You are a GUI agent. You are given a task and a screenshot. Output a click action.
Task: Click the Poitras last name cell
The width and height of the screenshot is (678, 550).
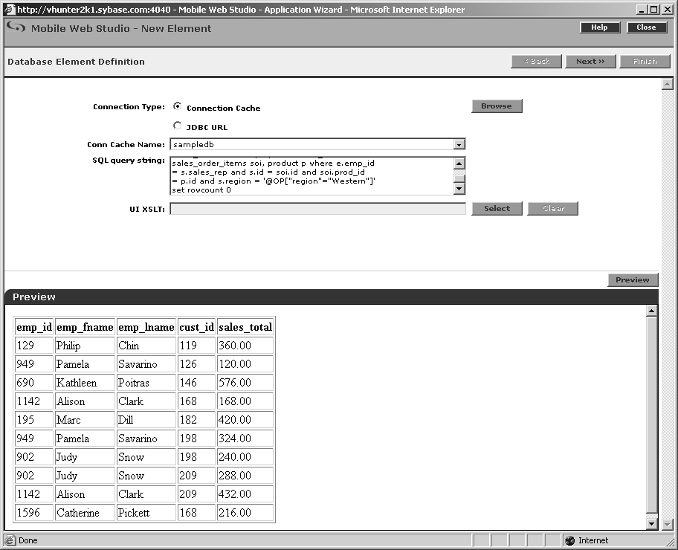(146, 383)
